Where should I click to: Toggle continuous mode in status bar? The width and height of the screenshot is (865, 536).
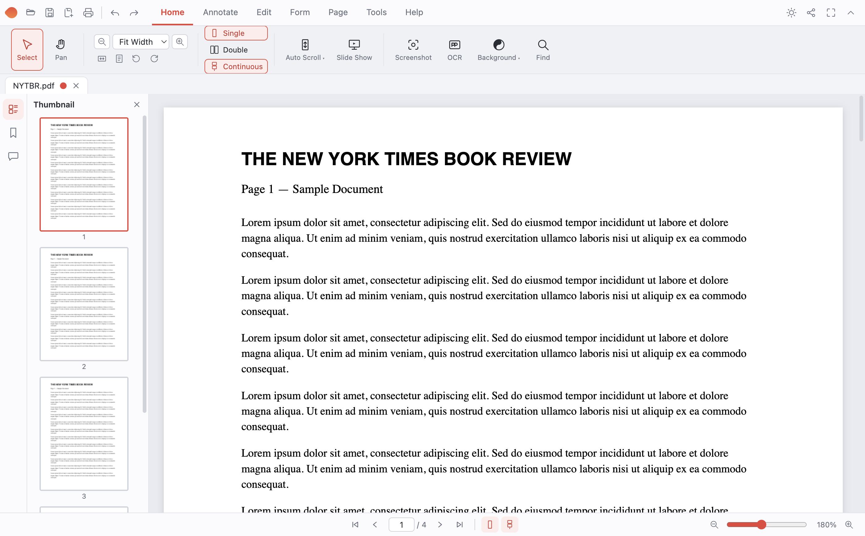point(510,525)
